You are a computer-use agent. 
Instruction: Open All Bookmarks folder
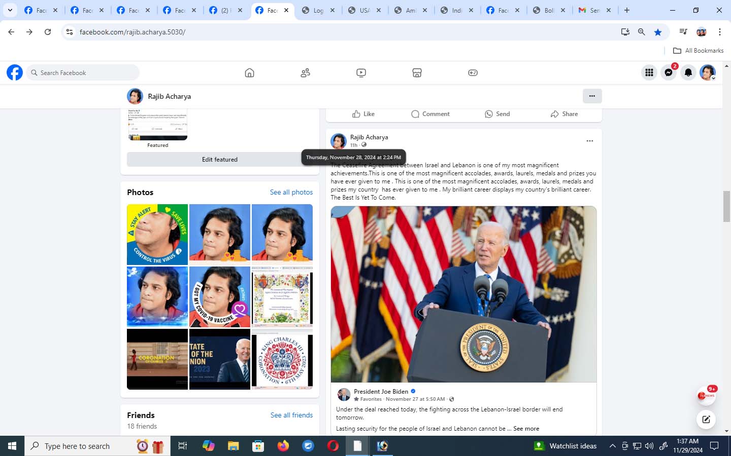click(698, 51)
